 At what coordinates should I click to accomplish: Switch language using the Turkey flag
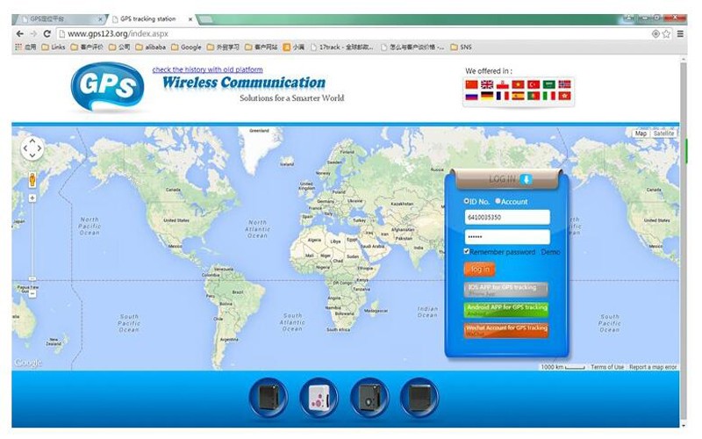(x=534, y=84)
